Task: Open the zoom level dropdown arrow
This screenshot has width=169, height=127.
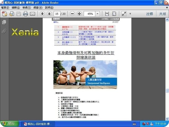Action: 97,14
